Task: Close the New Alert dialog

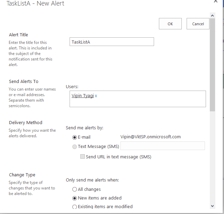Action: [x=215, y=1]
